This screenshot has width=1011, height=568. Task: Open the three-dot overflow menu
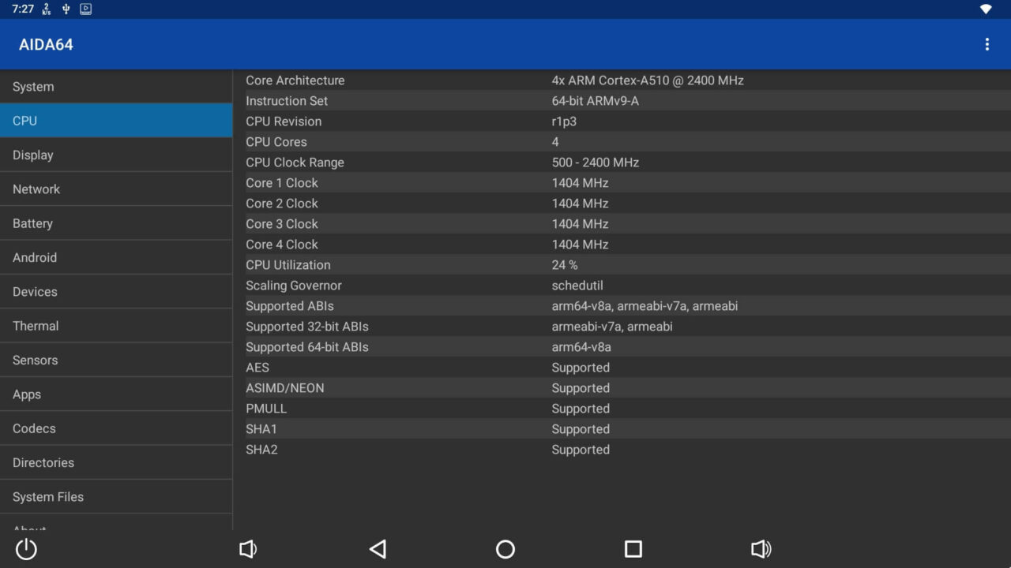987,44
